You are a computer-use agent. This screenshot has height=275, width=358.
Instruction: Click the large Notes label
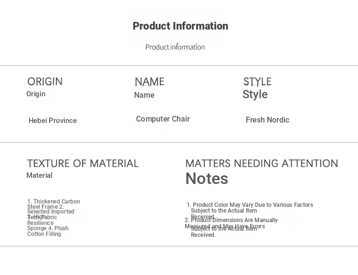click(x=207, y=178)
